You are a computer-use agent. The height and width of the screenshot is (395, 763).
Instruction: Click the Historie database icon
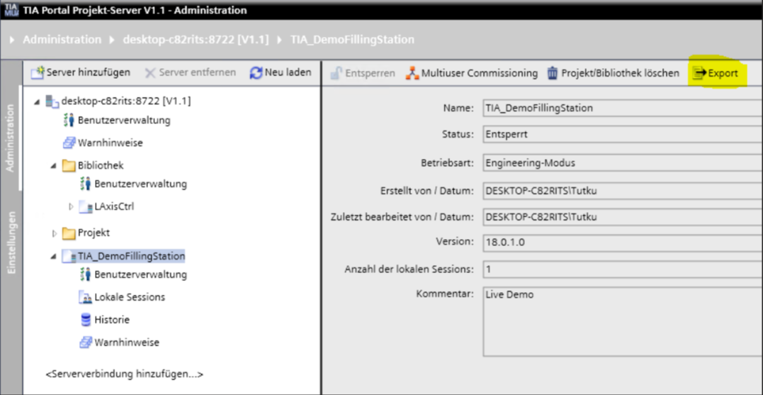86,320
